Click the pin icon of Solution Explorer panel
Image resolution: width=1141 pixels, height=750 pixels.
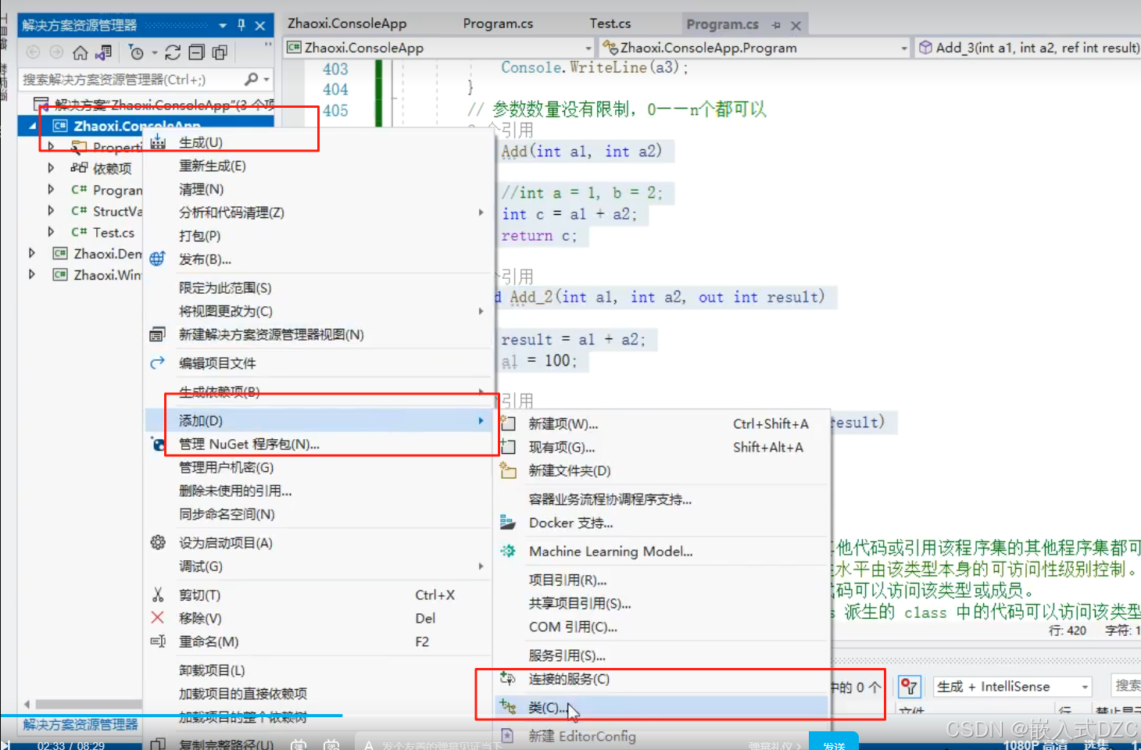click(x=241, y=25)
